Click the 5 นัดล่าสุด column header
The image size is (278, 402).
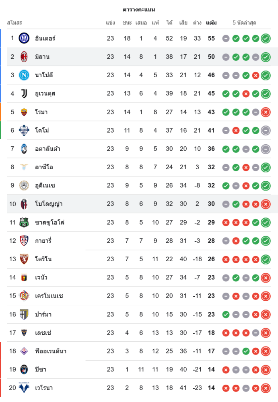(244, 23)
